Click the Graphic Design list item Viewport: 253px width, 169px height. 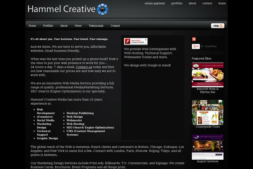[x=47, y=138]
